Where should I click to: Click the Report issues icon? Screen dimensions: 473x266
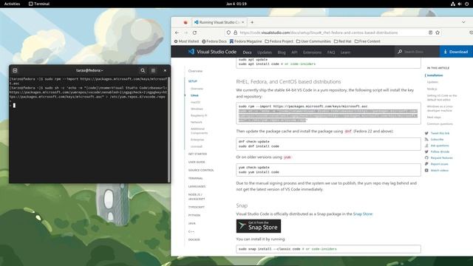coord(426,164)
